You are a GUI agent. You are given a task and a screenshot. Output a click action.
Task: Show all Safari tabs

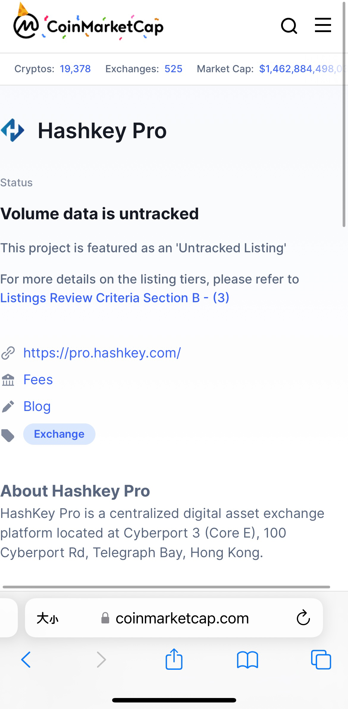(x=321, y=660)
